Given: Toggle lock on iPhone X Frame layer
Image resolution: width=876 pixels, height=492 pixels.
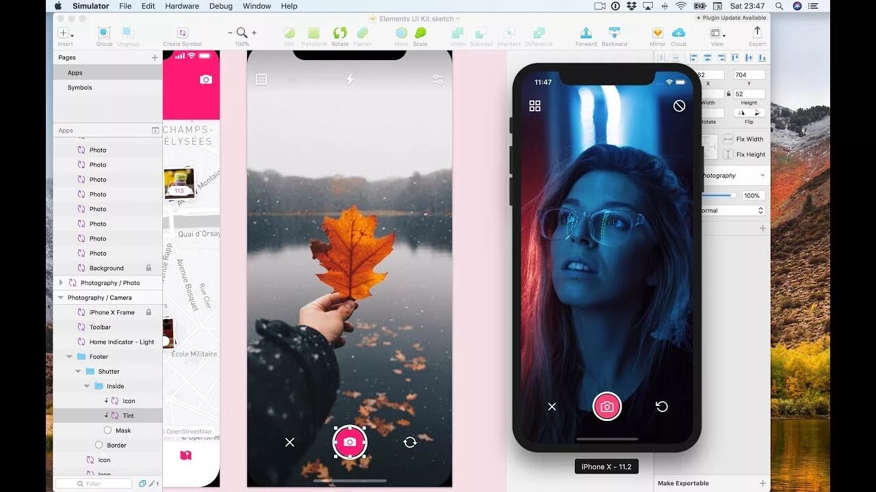Looking at the screenshot, I should click(149, 312).
